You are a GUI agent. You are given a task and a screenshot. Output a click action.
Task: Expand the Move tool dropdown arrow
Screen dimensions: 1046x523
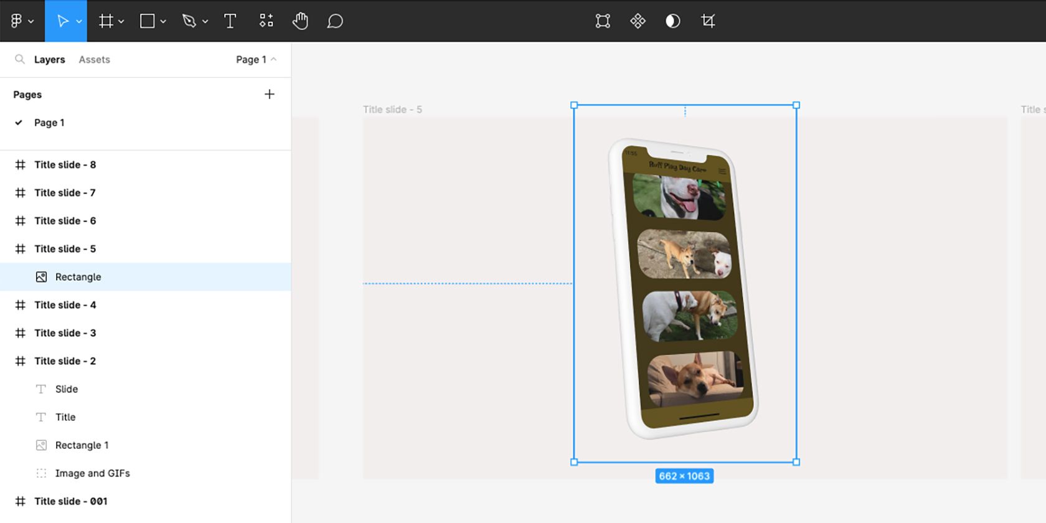(x=79, y=22)
